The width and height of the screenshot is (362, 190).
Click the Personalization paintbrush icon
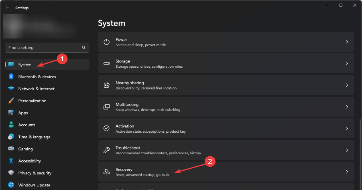11,101
